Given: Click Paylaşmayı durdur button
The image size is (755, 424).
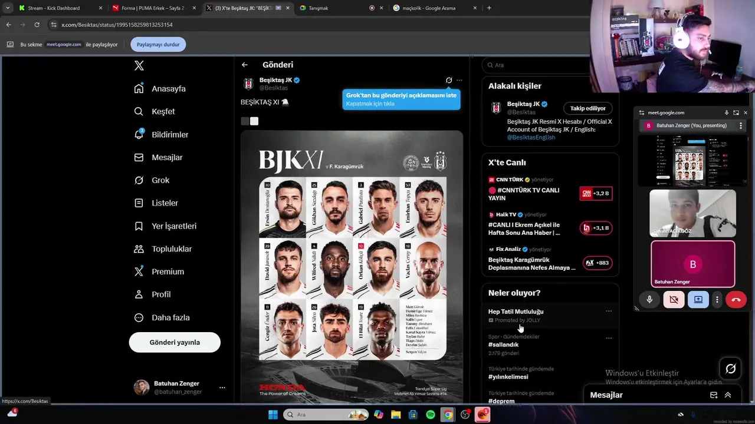Looking at the screenshot, I should [x=158, y=44].
